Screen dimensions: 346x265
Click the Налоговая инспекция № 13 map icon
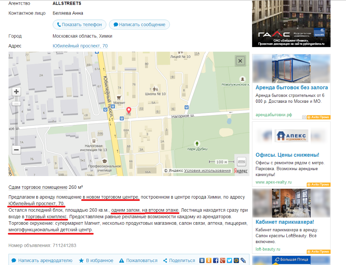[x=94, y=141]
